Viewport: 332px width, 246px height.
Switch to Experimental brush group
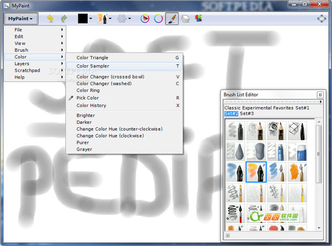[257, 108]
